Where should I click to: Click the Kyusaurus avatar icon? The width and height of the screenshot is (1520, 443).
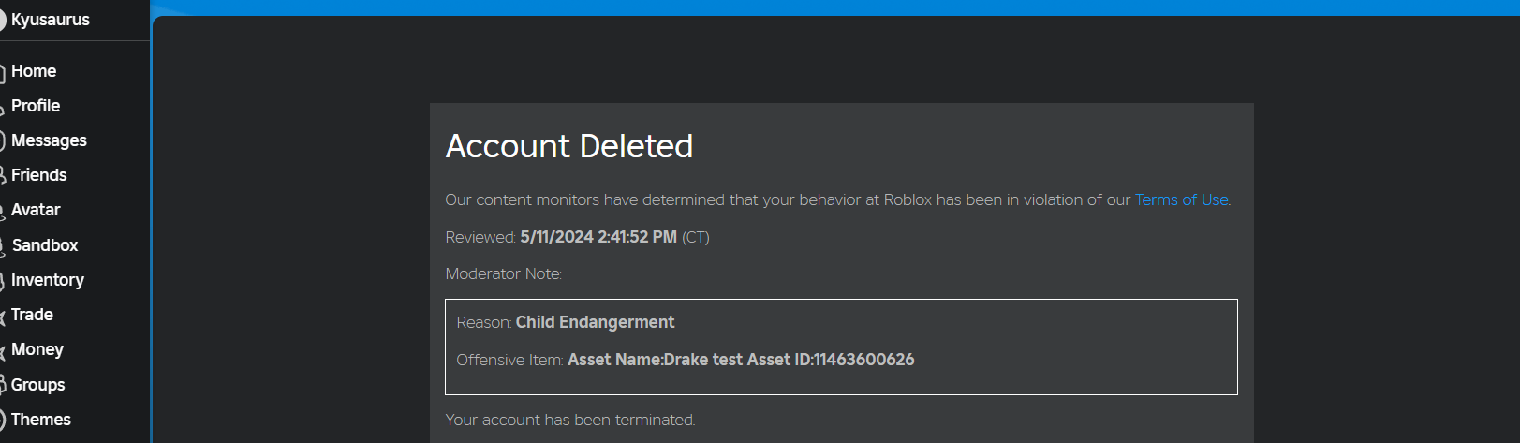click(2, 21)
